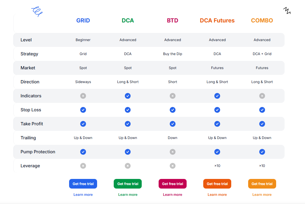Click GRID Pump Protection check icon
This screenshot has height=204, width=305.
tap(83, 152)
